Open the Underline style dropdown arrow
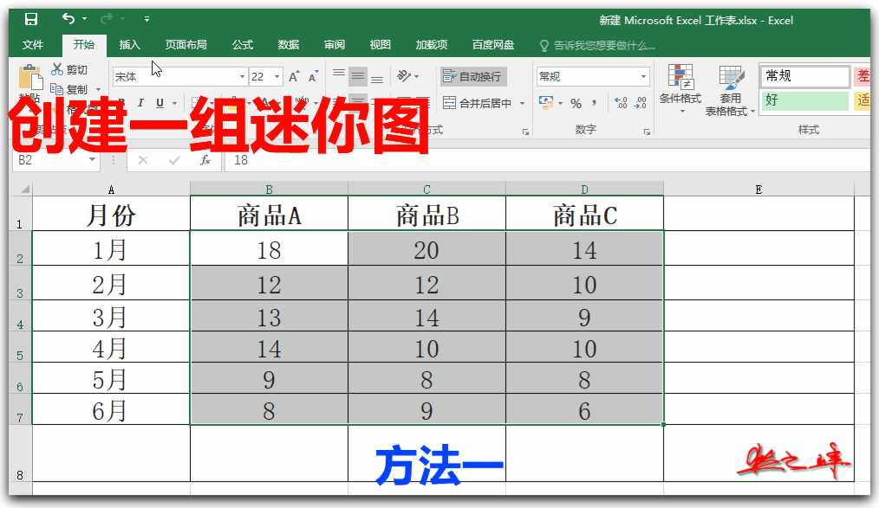Image resolution: width=879 pixels, height=508 pixels. point(174,104)
